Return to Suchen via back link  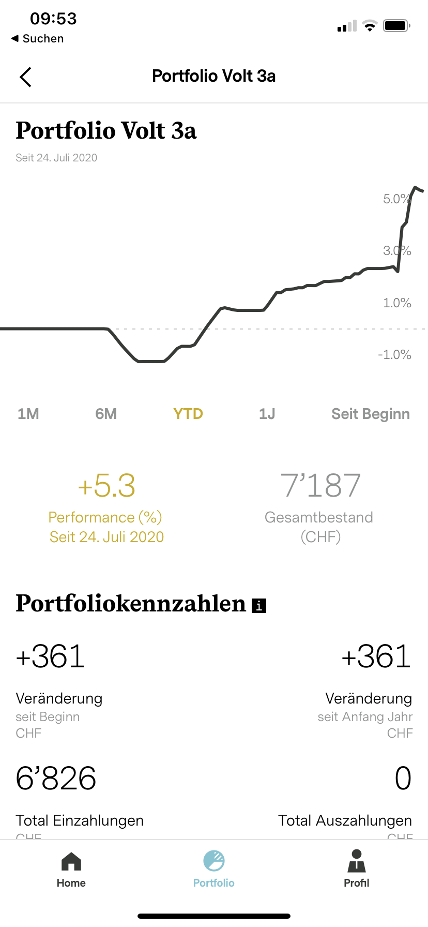click(38, 39)
